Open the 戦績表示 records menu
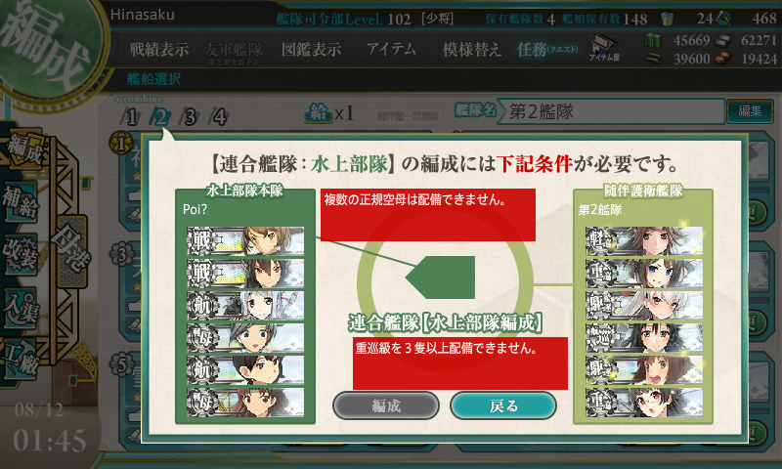Viewport: 782px width, 469px height. [x=159, y=49]
